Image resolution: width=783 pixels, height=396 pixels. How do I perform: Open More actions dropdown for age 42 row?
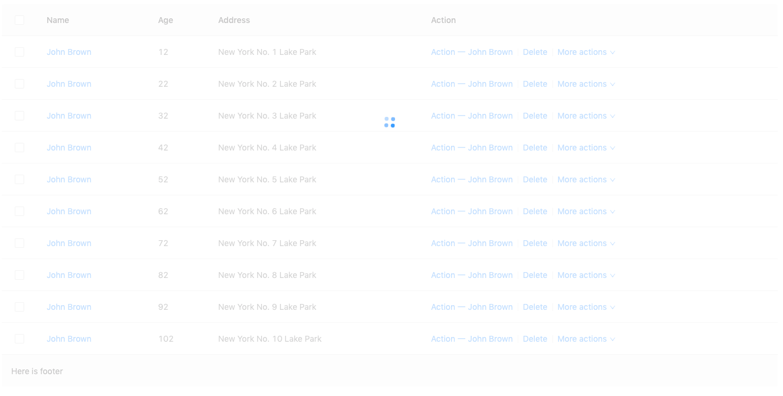pyautogui.click(x=586, y=148)
